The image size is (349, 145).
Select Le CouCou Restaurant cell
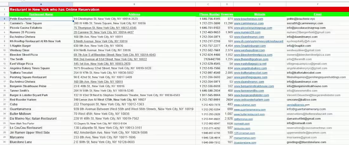coord(41,128)
